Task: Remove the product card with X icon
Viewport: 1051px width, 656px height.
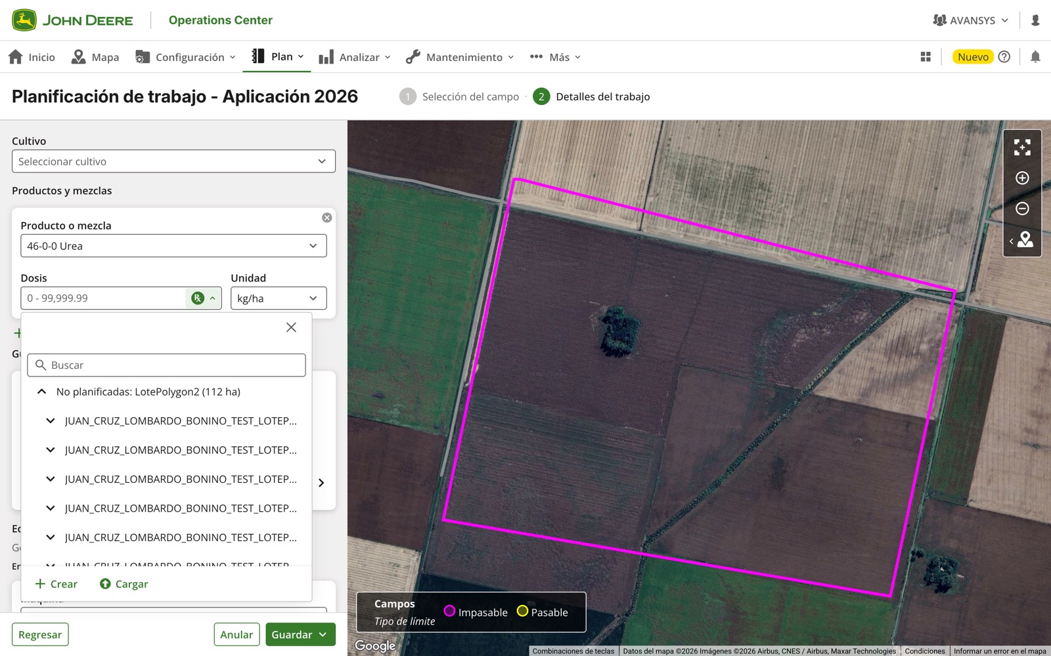Action: [x=326, y=218]
